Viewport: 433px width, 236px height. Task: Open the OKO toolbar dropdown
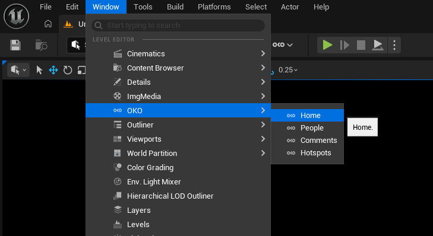pyautogui.click(x=283, y=44)
